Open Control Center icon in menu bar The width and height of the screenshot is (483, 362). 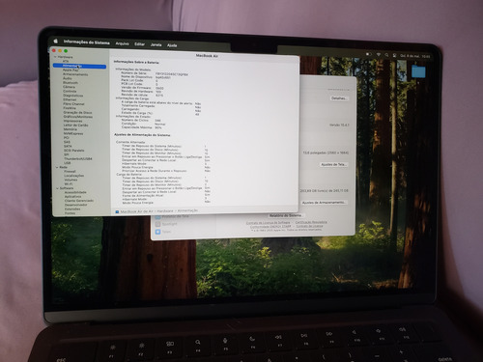click(394, 55)
